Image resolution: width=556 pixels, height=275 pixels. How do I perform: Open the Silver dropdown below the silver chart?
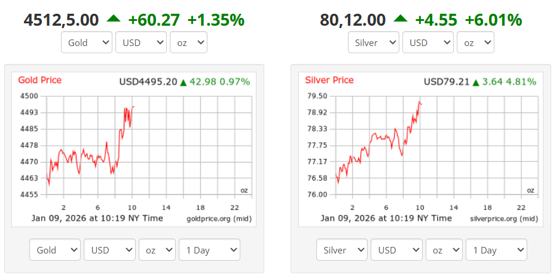pos(342,250)
